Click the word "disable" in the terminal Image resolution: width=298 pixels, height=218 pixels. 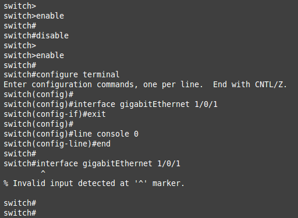pyautogui.click(x=52, y=35)
